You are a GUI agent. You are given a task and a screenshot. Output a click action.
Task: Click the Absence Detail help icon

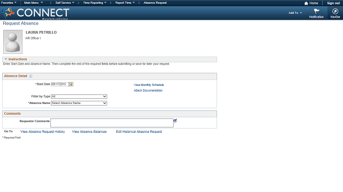[31, 76]
